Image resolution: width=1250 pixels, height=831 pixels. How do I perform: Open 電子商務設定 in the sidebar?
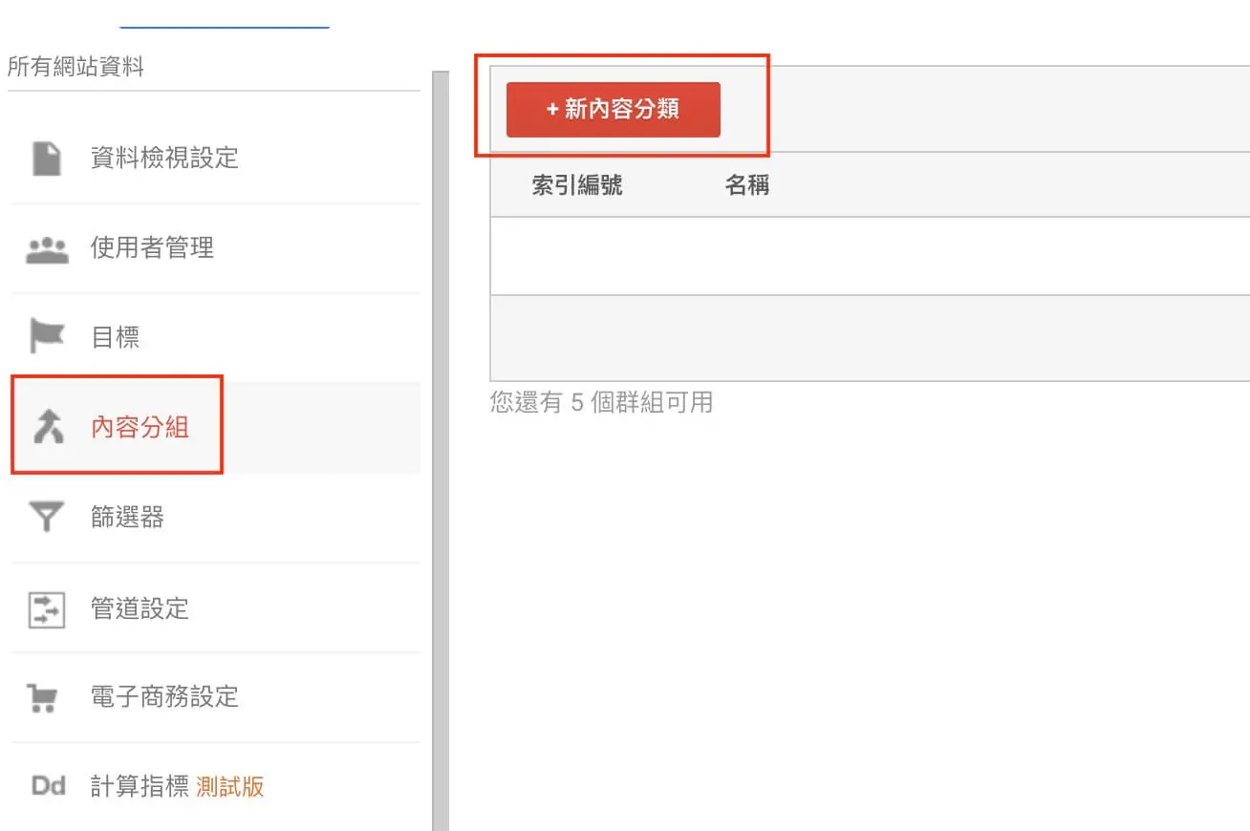(x=216, y=698)
